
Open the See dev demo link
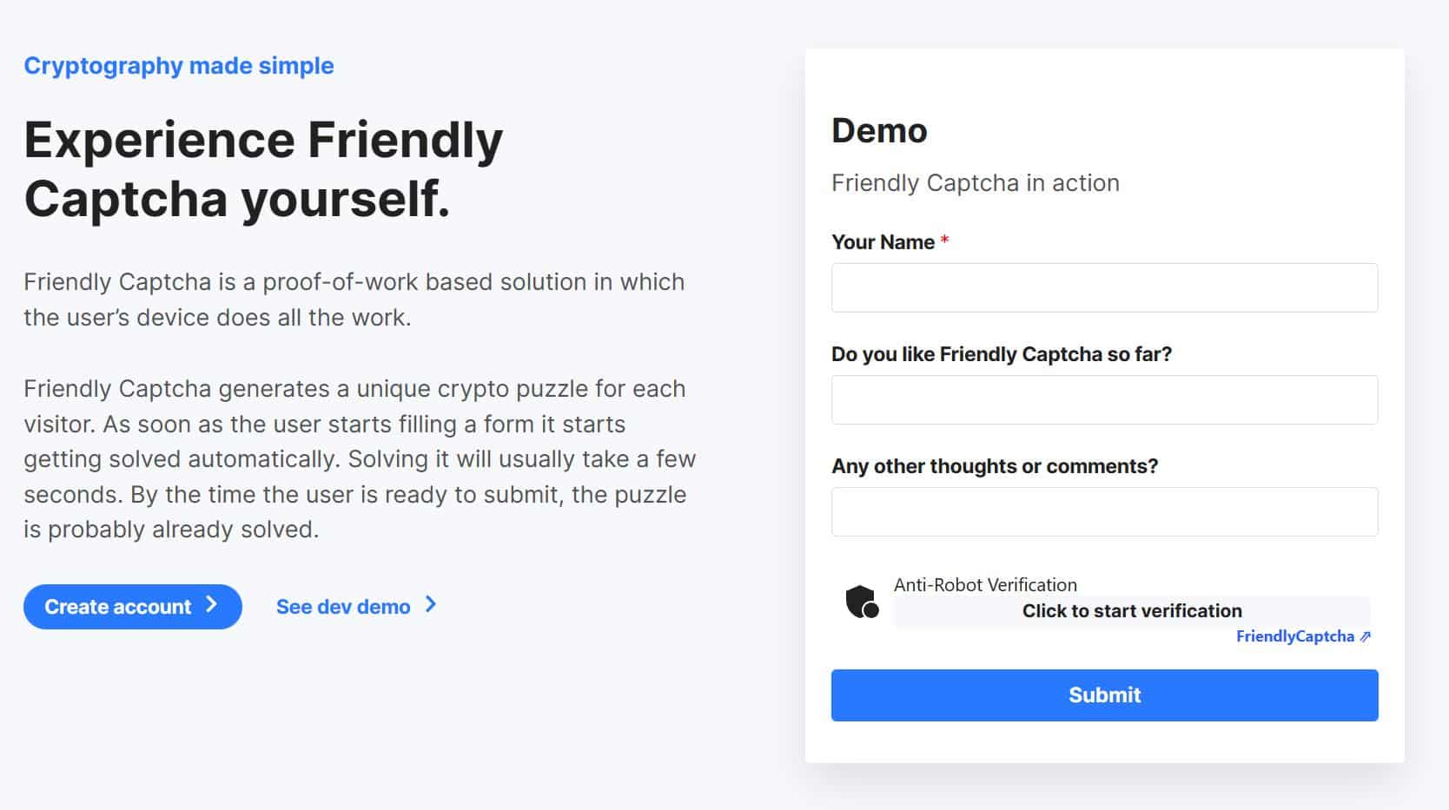(343, 606)
